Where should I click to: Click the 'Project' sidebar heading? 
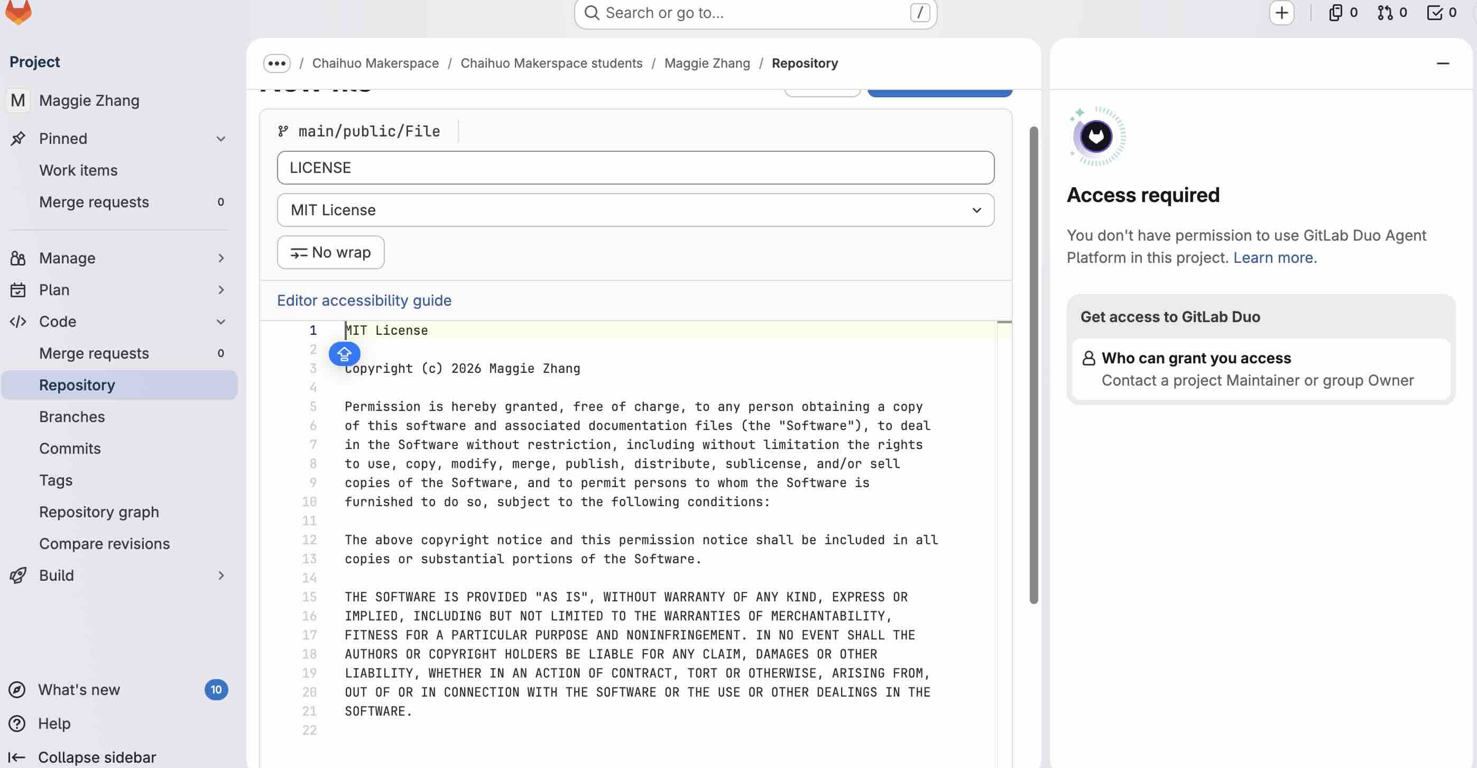pos(34,62)
